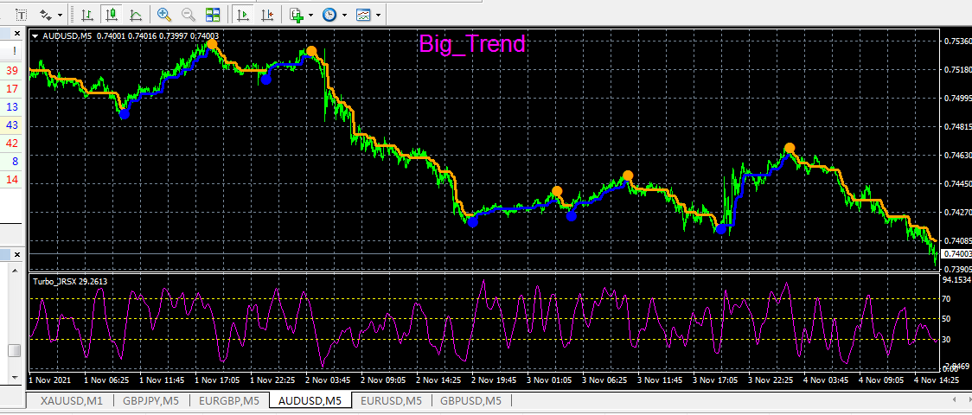Open the chart periods clock icon

(329, 14)
